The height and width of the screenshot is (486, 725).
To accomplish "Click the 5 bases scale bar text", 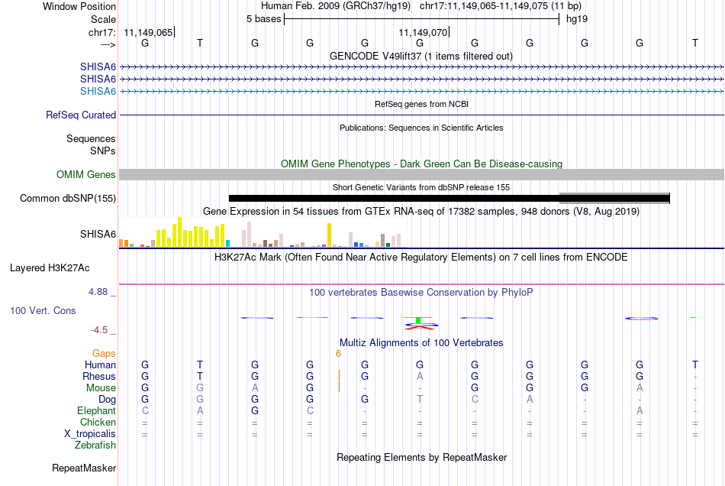I will (263, 19).
